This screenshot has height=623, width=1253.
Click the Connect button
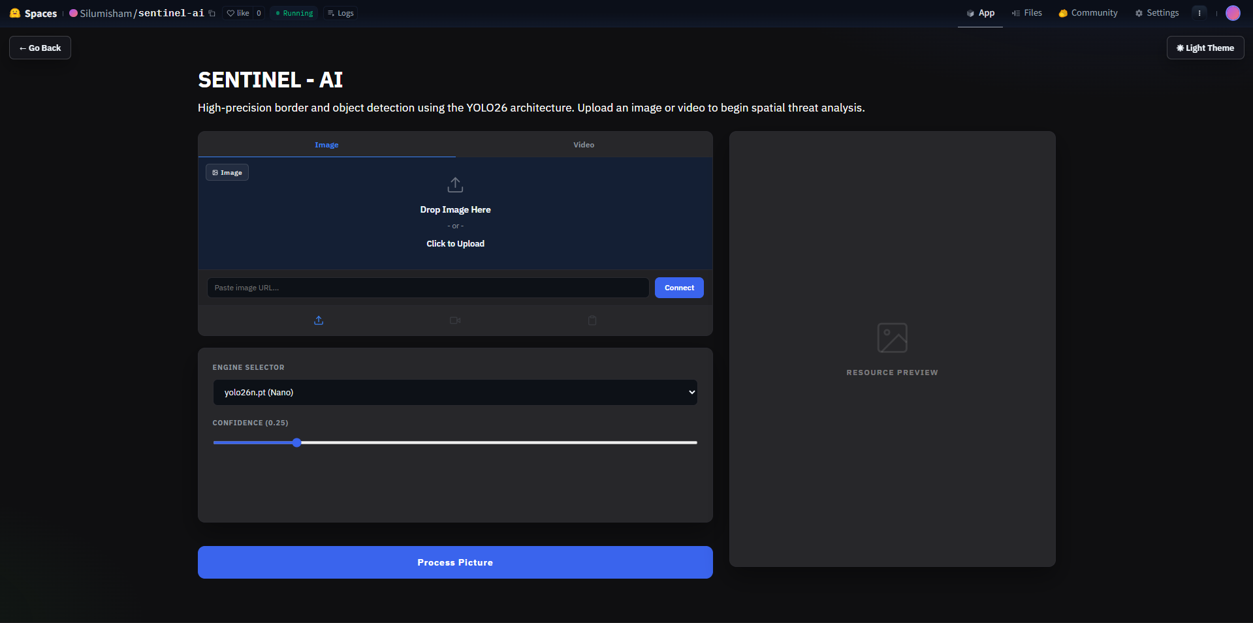[679, 288]
